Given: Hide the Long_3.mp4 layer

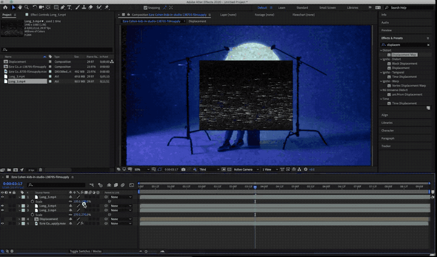Looking at the screenshot, I should click(4, 205).
